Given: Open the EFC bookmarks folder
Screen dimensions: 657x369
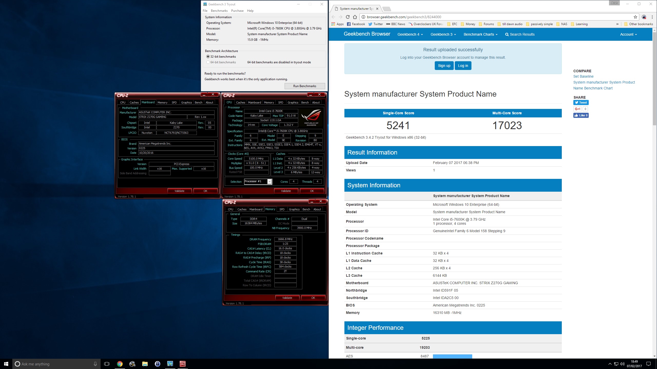Looking at the screenshot, I should tap(452, 24).
